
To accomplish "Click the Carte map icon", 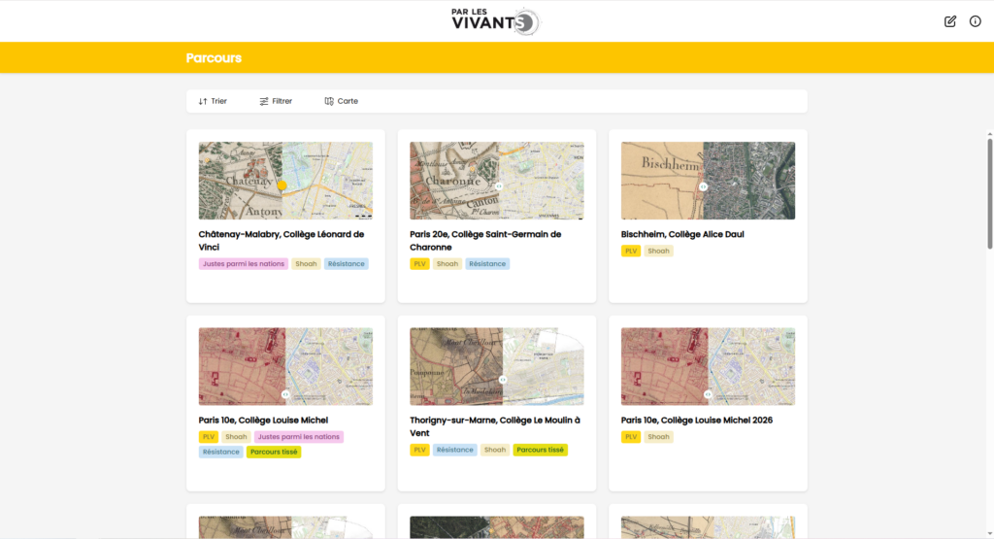I will tap(329, 101).
